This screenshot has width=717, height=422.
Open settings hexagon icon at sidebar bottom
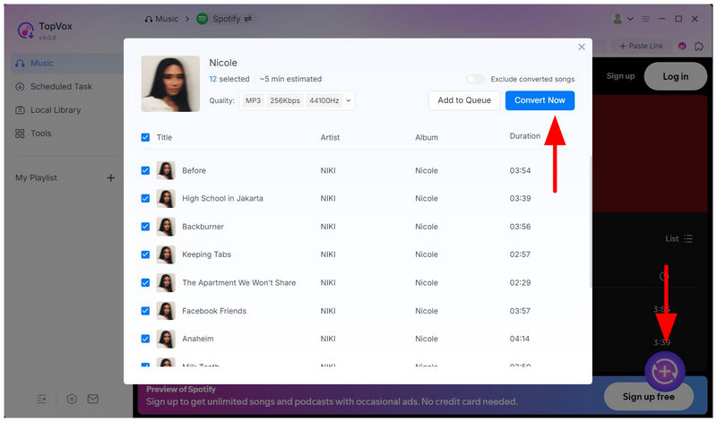(x=72, y=399)
